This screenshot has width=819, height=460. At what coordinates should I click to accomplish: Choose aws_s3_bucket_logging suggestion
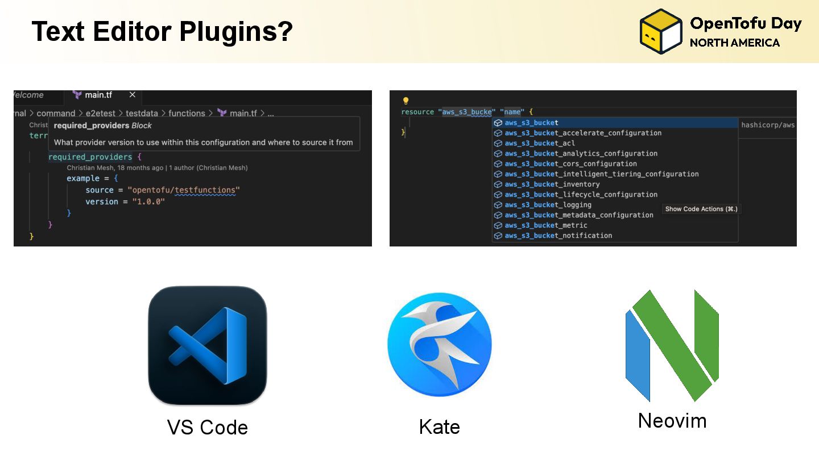(x=615, y=204)
